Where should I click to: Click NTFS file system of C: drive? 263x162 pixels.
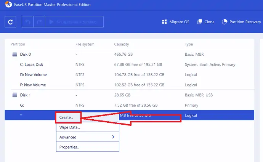[x=80, y=64]
